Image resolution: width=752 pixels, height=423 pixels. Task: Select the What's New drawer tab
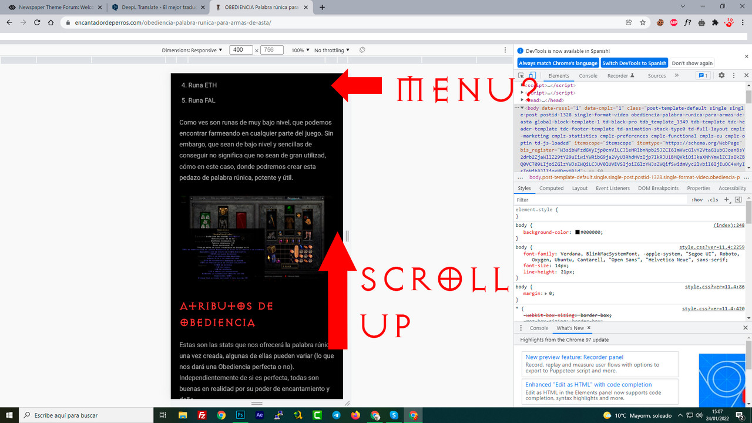[570, 328]
